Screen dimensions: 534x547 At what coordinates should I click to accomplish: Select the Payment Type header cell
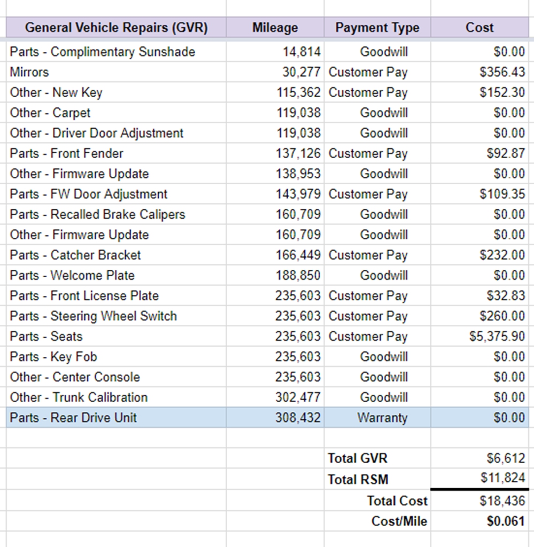click(377, 27)
